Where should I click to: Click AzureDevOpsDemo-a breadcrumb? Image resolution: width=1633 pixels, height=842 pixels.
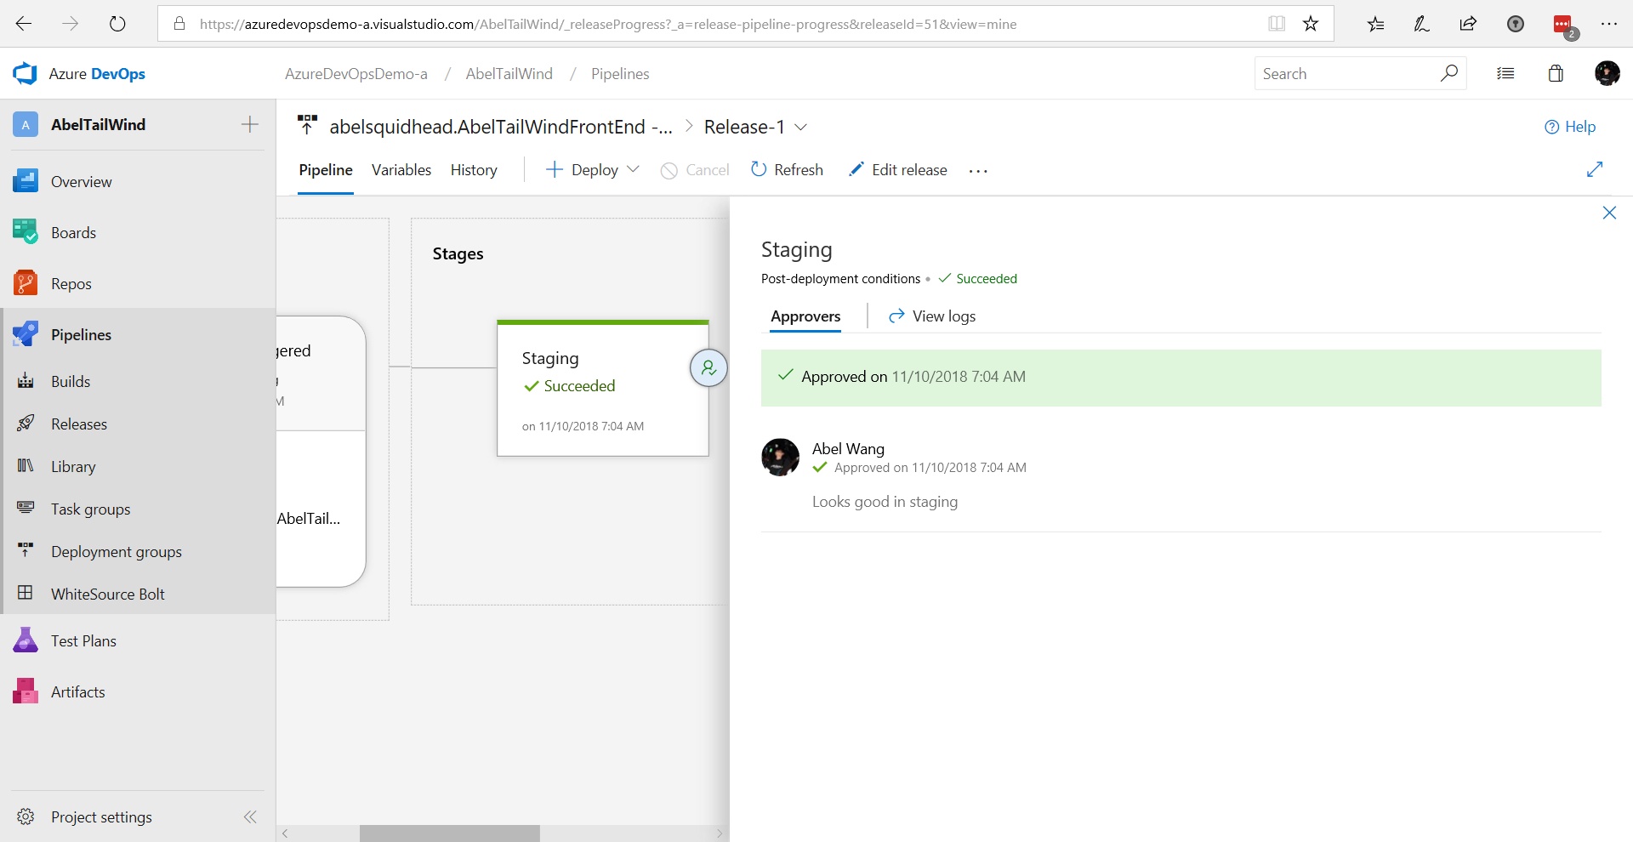[356, 74]
